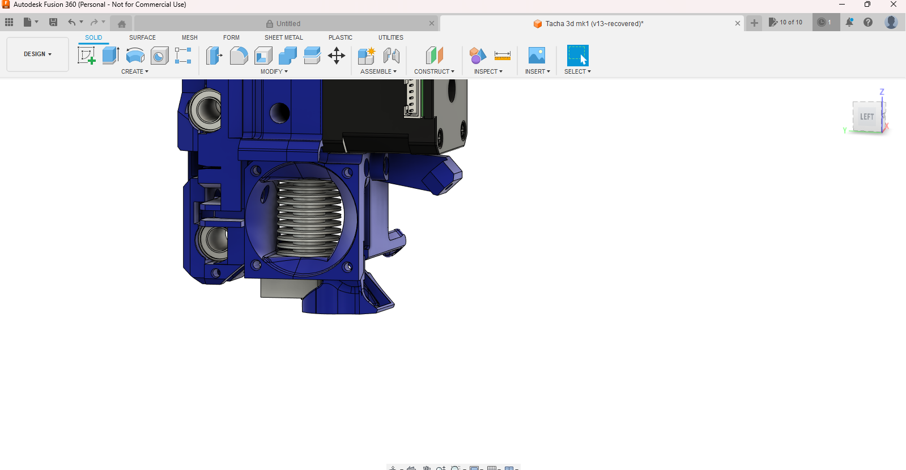
Task: Click the LEFT face of the ViewCube
Action: click(x=867, y=117)
